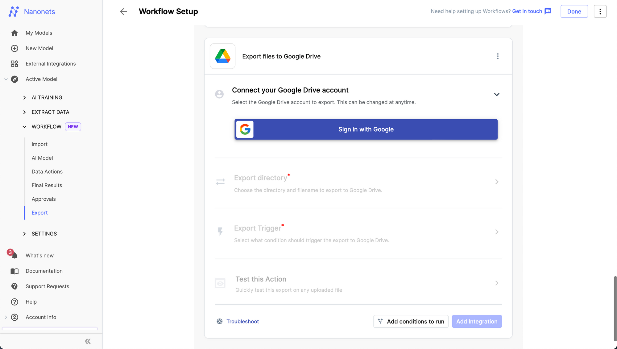
Task: Click the Get in touch link
Action: click(x=527, y=11)
